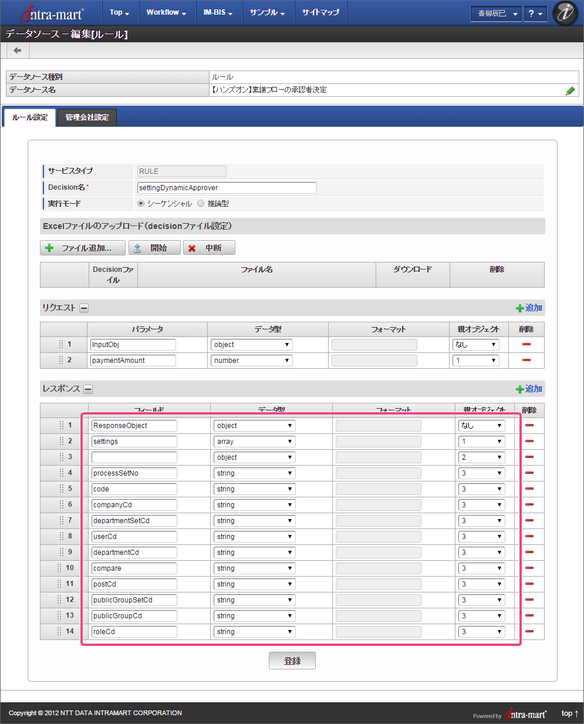The height and width of the screenshot is (724, 584).
Task: Switch to the 管理会社設定 tab
Action: click(x=87, y=117)
